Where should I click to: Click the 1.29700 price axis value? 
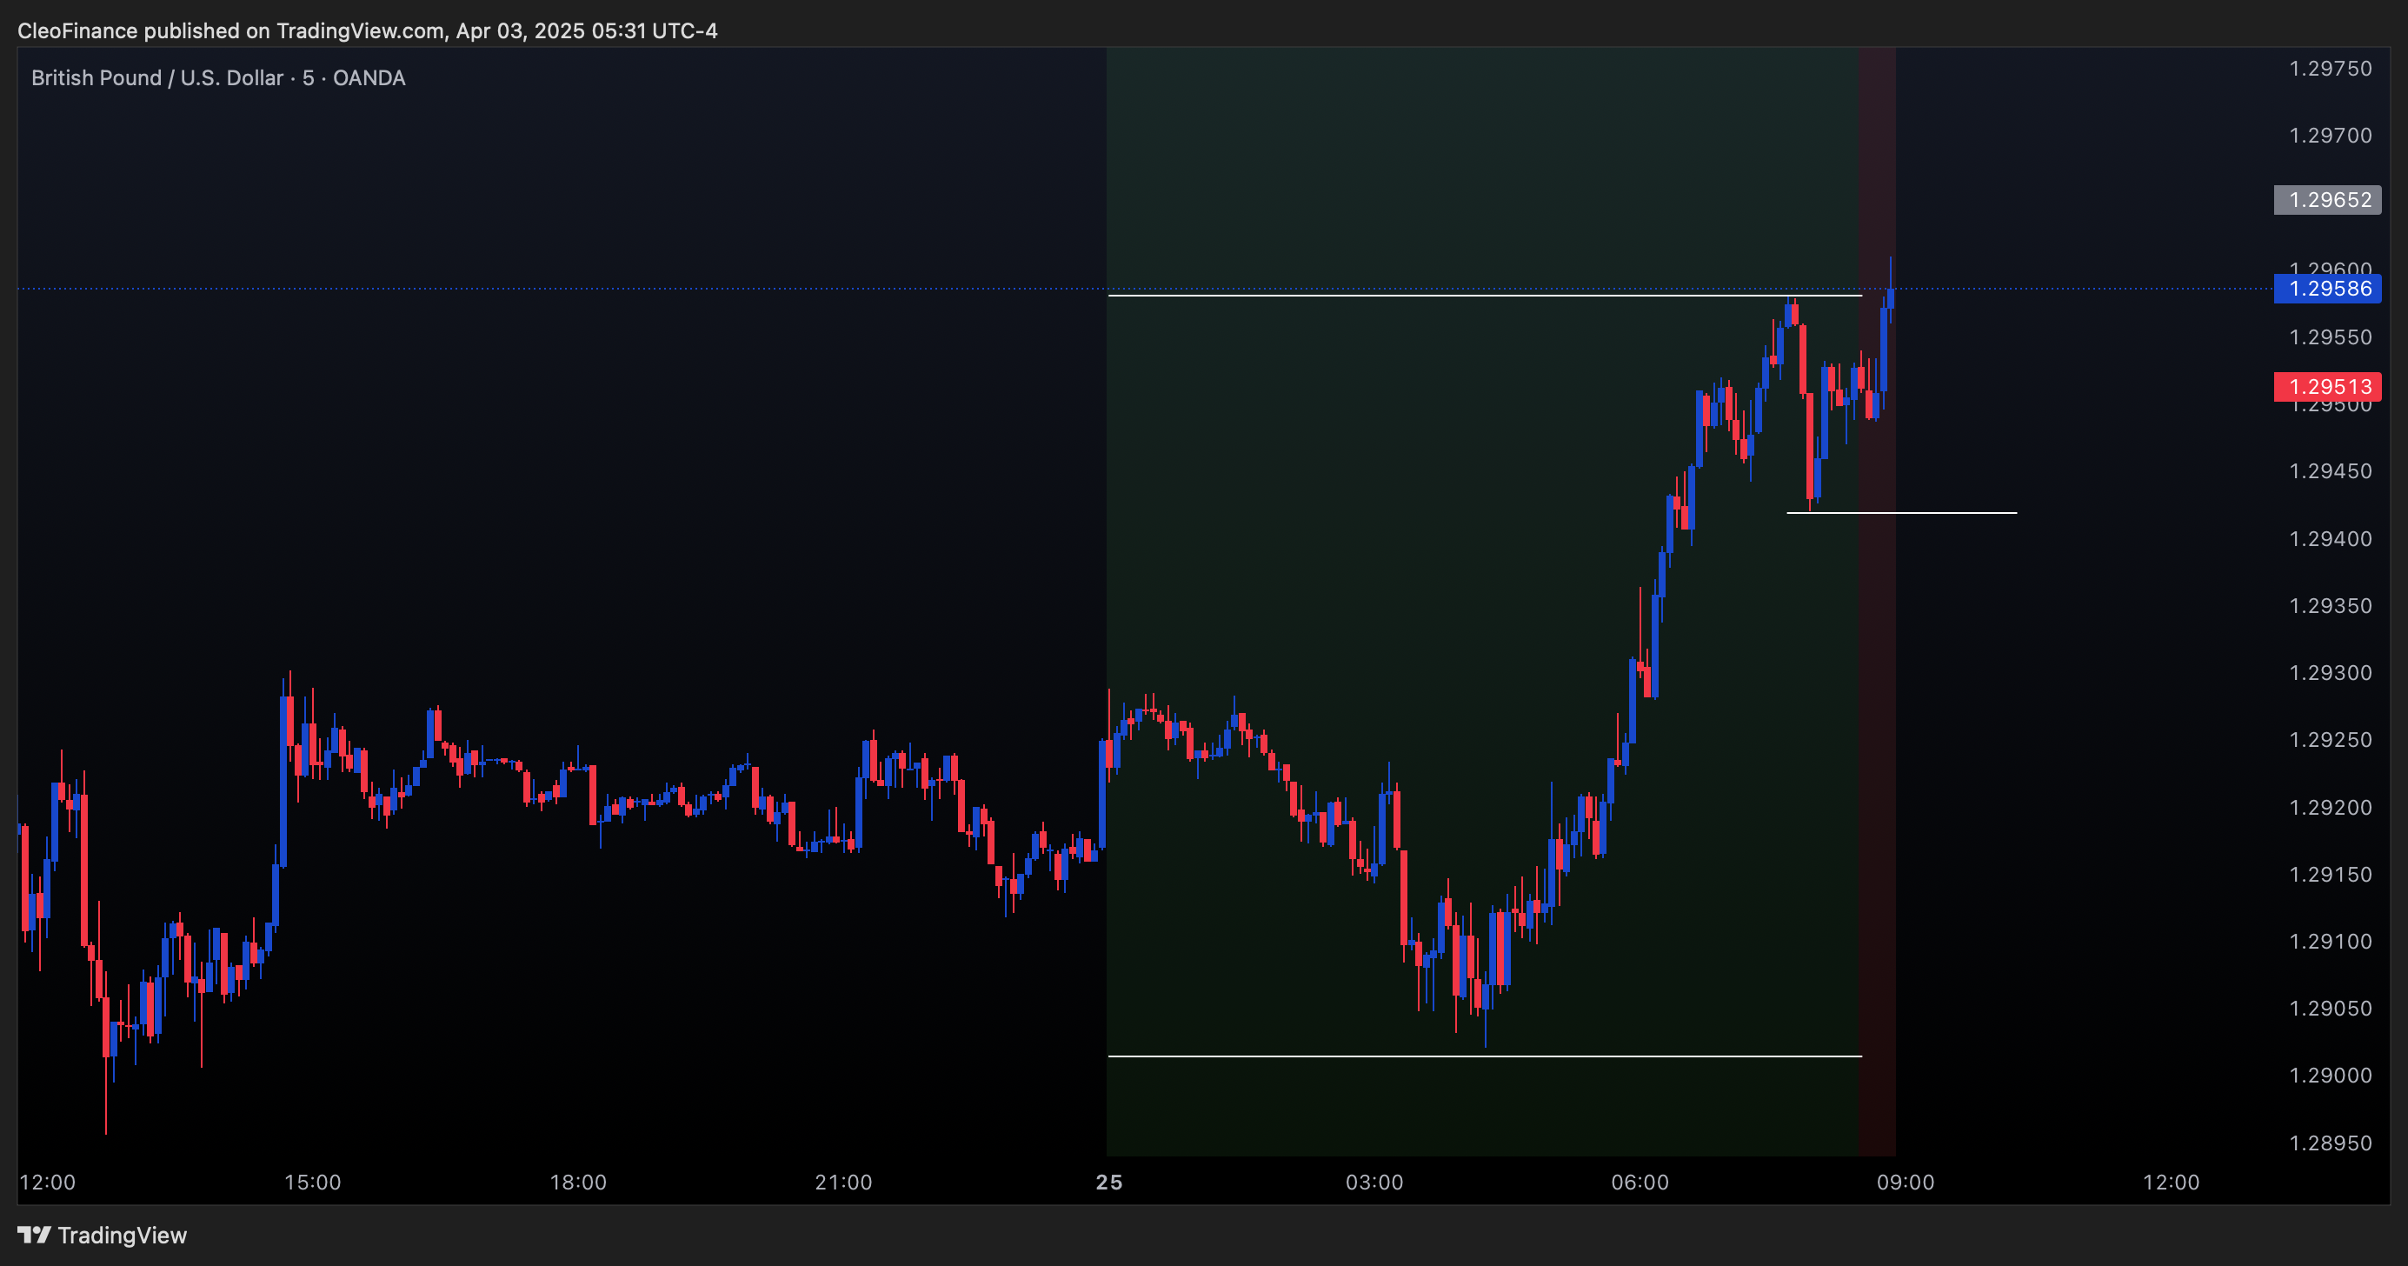click(2330, 136)
